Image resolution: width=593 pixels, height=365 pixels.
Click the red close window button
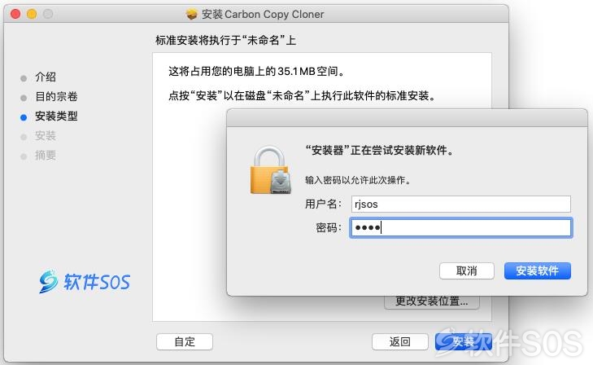(x=15, y=14)
